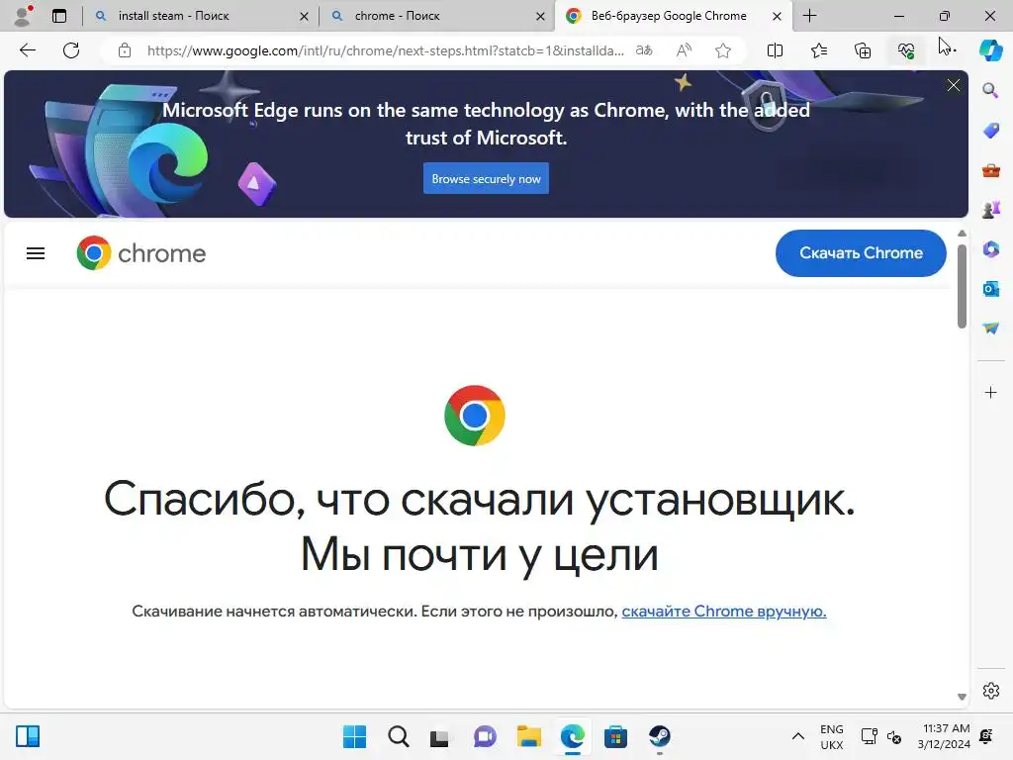
Task: Add page to favorites star
Action: click(723, 50)
